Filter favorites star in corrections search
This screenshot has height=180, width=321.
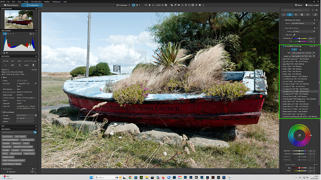pyautogui.click(x=313, y=10)
